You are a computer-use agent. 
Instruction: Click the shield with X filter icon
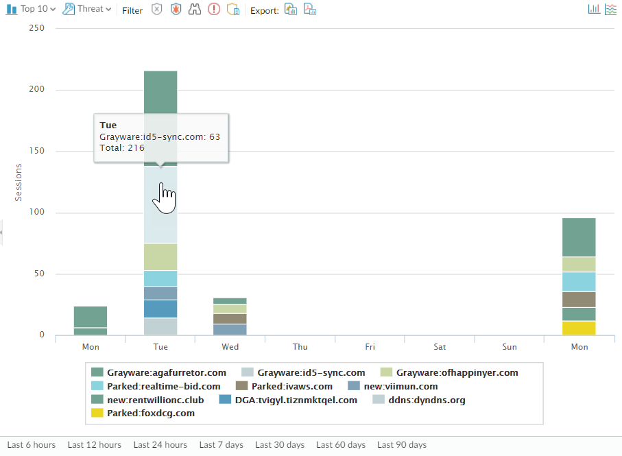pos(157,10)
